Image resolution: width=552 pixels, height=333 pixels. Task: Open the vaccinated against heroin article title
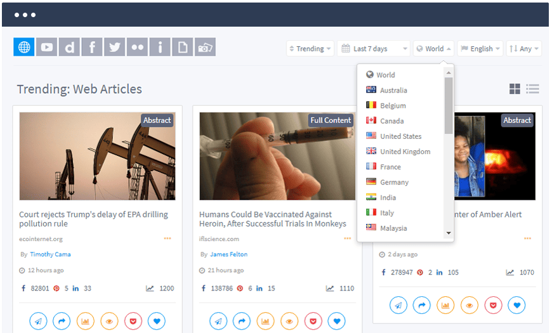273,219
